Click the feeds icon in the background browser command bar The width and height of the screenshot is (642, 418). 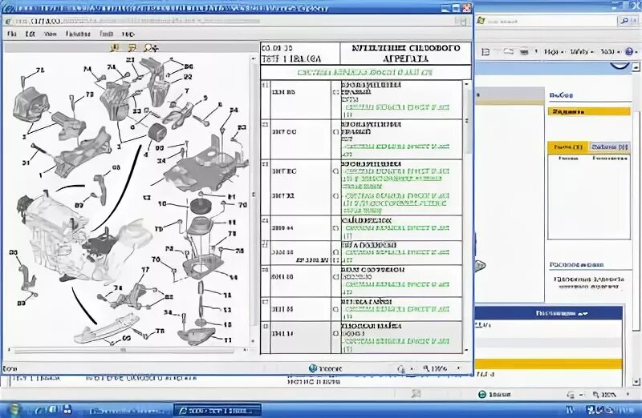(x=508, y=51)
